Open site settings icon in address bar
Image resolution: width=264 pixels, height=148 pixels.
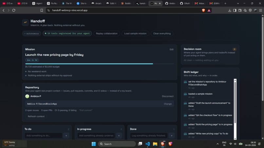48,10
